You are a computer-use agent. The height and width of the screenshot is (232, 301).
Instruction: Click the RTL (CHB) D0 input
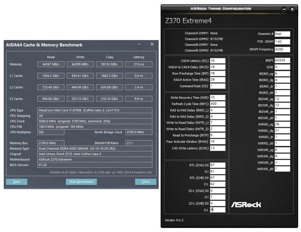tap(217, 178)
